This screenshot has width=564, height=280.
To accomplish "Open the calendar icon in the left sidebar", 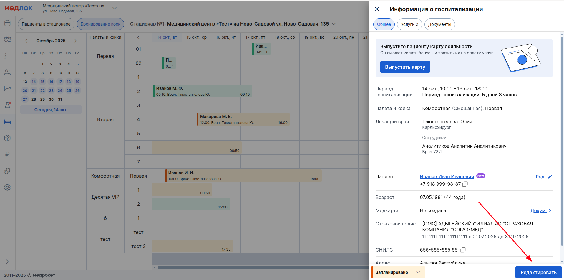I will [x=7, y=23].
